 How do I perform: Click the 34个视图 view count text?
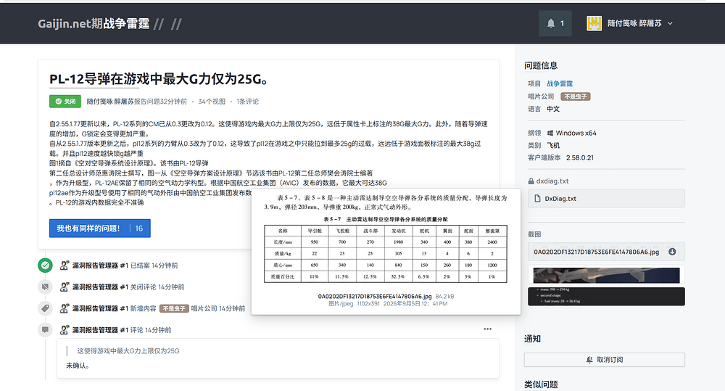pos(212,102)
